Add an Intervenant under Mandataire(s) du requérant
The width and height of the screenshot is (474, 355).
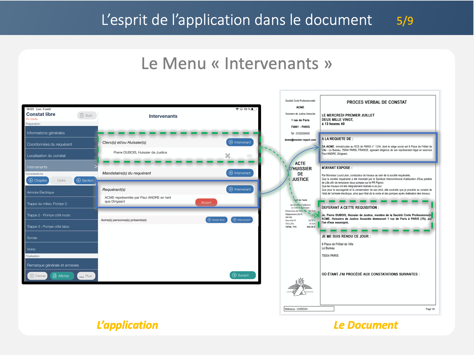(x=240, y=173)
